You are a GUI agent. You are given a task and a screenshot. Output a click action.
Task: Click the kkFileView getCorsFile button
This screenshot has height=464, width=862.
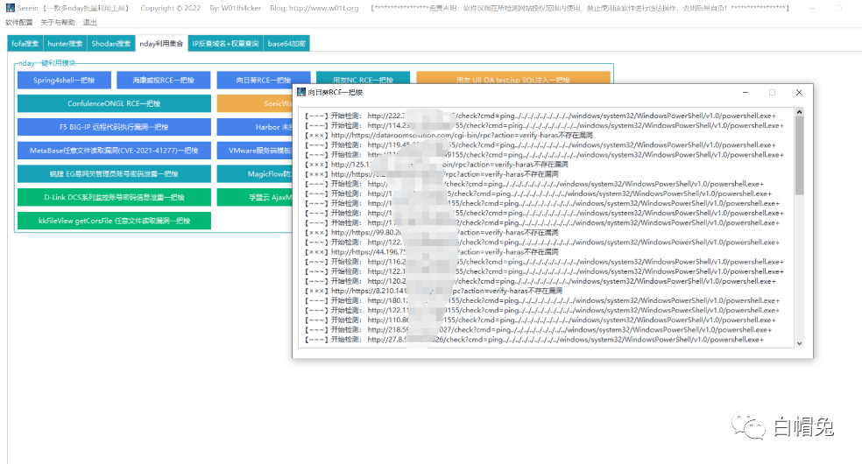click(114, 221)
